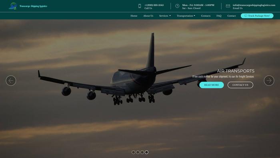Image resolution: width=280 pixels, height=158 pixels.
Task: Open the Contact menu item
Action: click(232, 16)
